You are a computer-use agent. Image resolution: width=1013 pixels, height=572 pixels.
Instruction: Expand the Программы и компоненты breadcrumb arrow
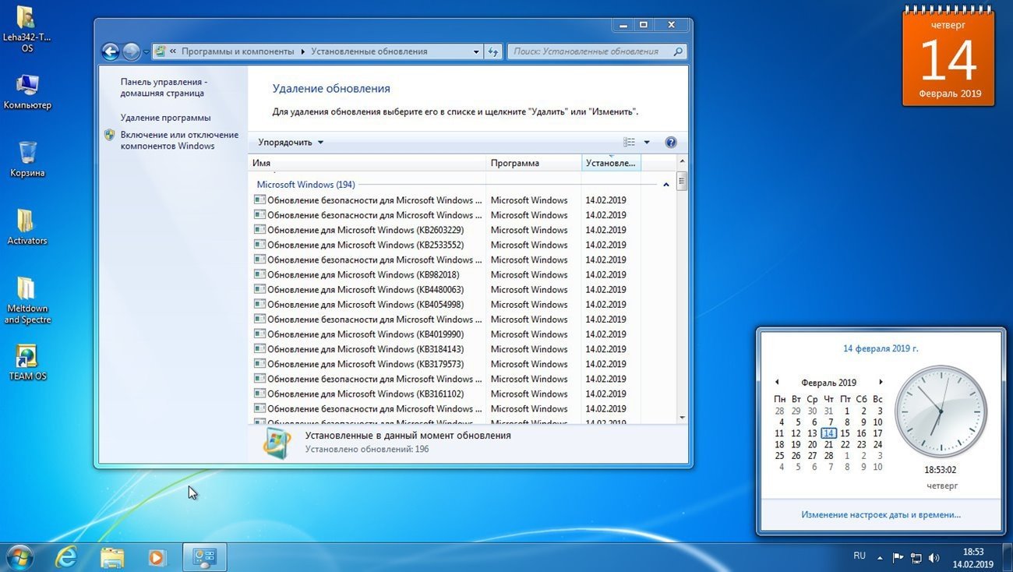point(302,51)
